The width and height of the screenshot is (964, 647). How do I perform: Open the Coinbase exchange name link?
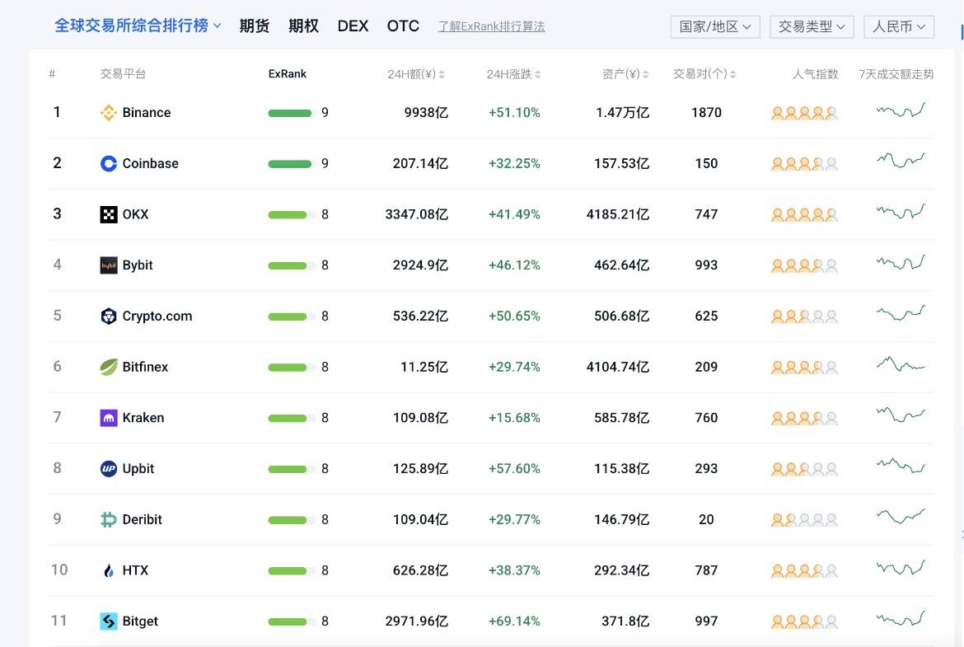pos(150,163)
